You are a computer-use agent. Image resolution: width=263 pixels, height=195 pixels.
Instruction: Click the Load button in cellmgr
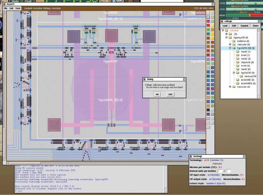[225, 26]
